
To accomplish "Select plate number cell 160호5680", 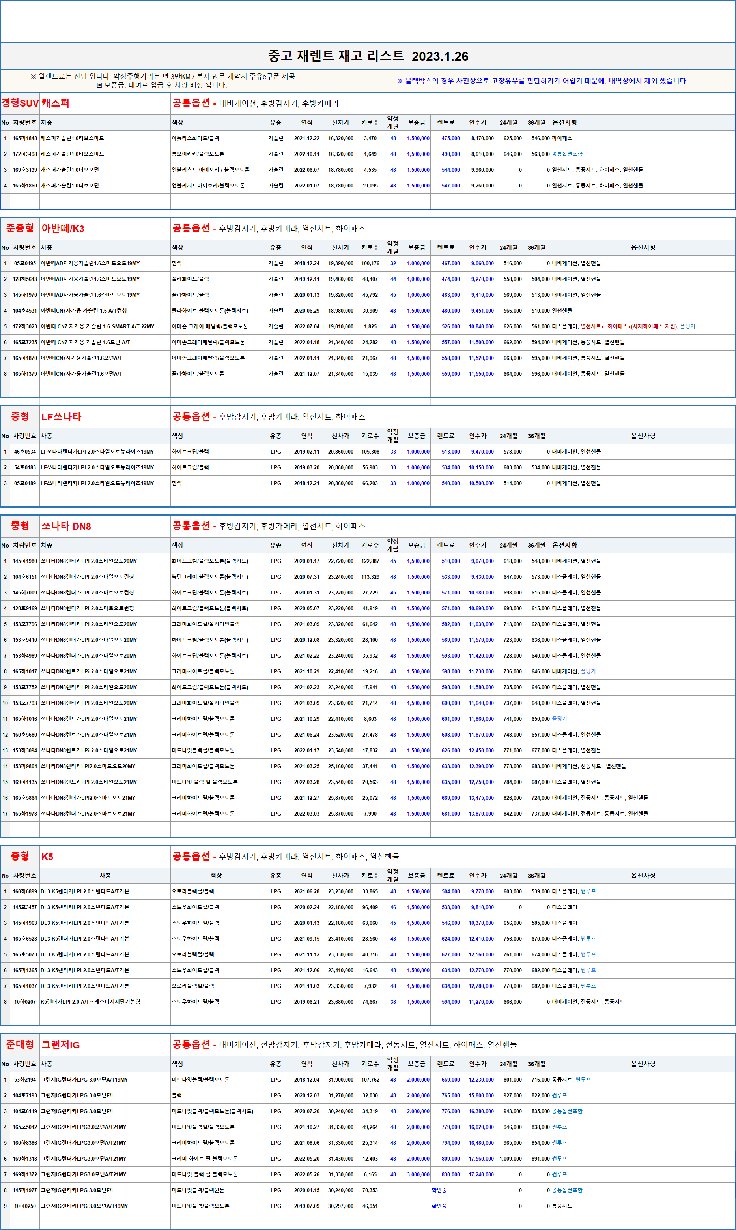I will 25,735.
